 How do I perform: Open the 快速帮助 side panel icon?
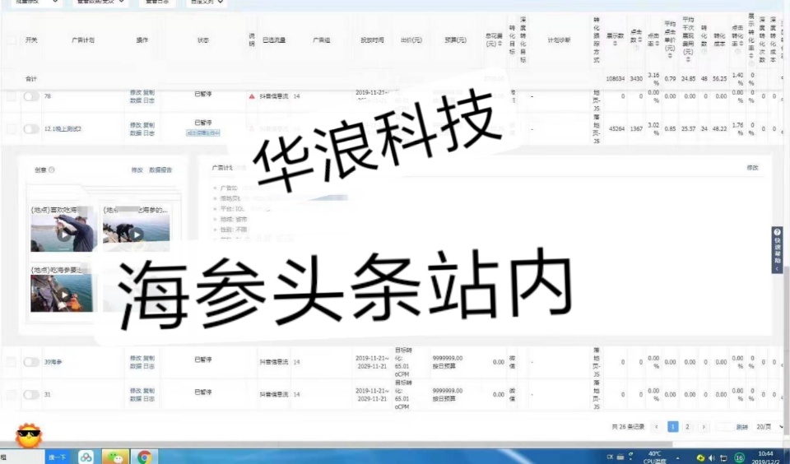tap(777, 250)
